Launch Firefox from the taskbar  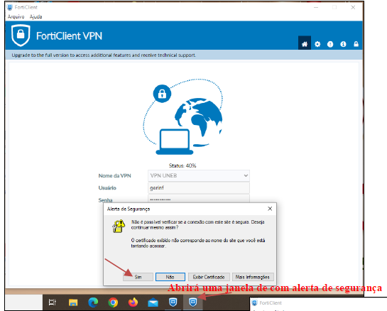coord(133,302)
